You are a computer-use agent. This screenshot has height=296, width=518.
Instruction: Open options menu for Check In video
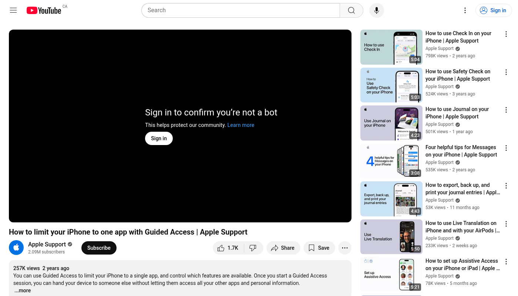pos(506,34)
